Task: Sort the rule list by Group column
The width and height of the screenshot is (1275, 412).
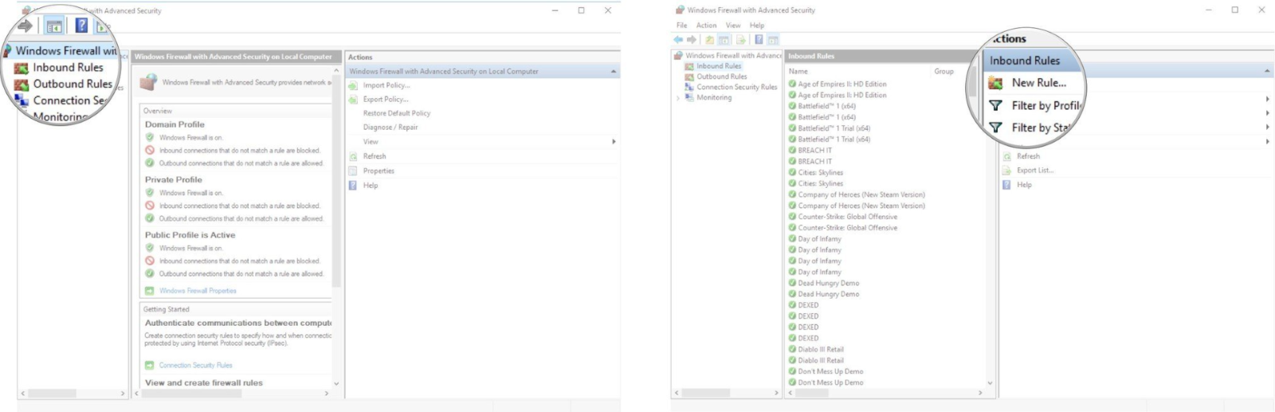Action: tap(943, 71)
